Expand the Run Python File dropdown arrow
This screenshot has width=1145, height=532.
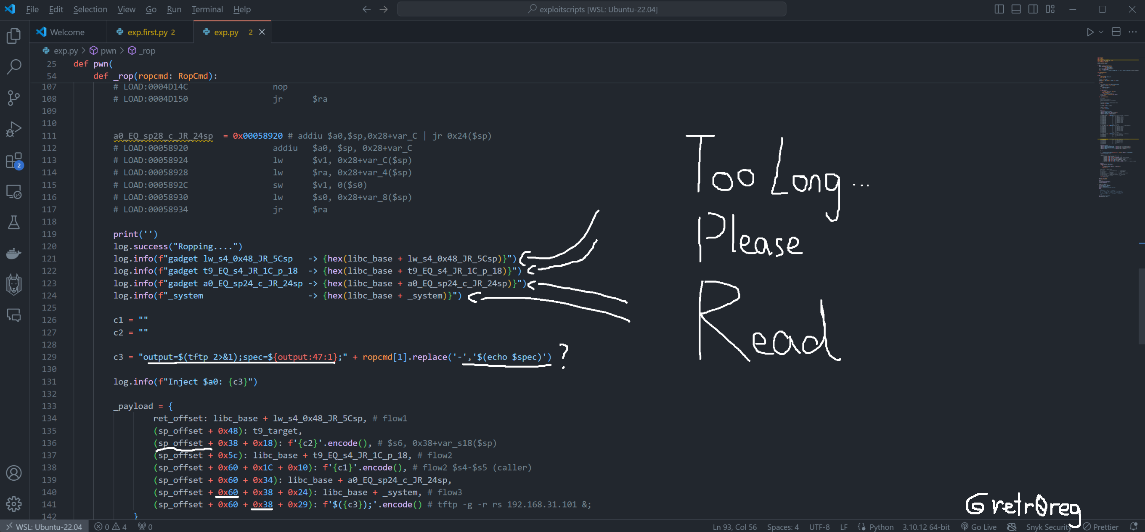1101,32
